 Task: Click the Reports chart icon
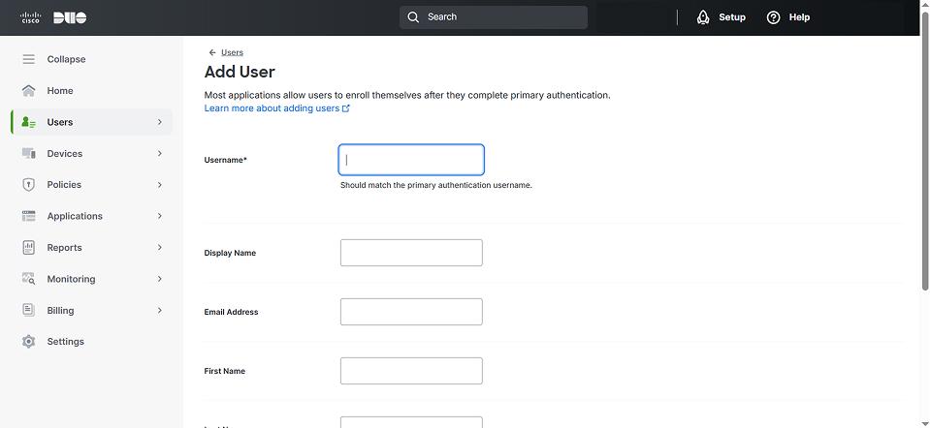tap(28, 248)
